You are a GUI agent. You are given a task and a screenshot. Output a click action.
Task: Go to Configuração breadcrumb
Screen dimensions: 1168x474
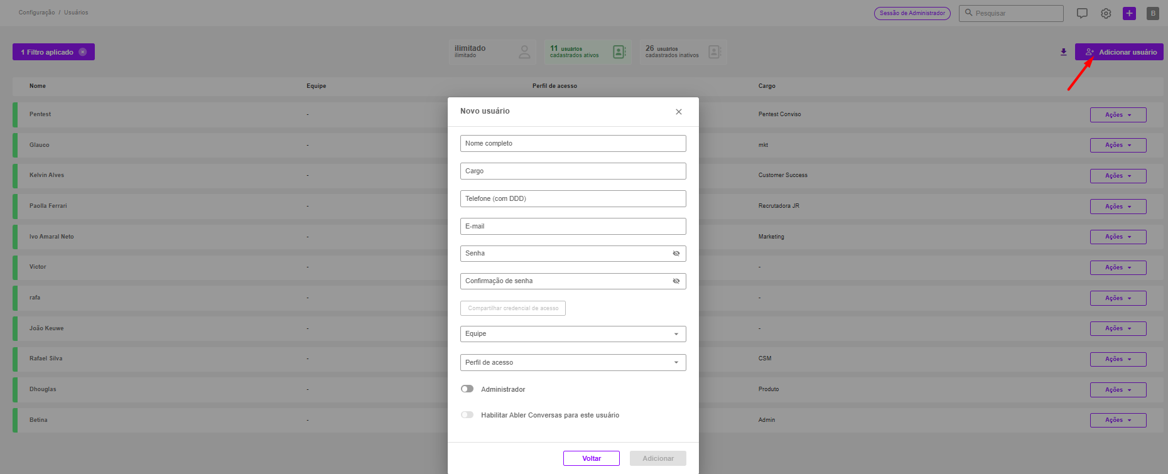click(37, 13)
